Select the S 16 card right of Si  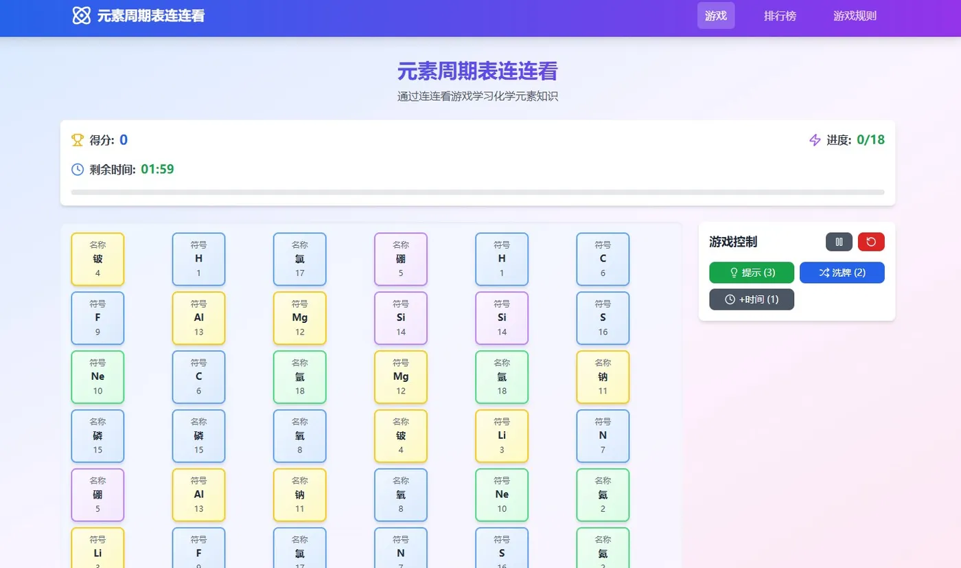pos(603,318)
